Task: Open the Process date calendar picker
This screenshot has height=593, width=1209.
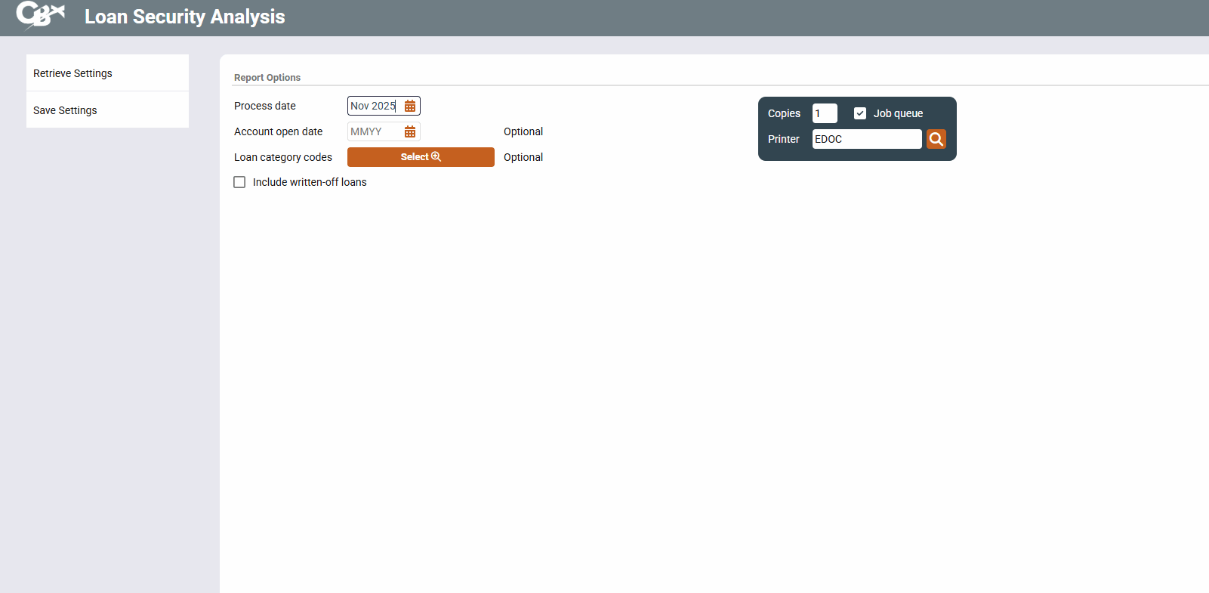Action: pos(410,107)
